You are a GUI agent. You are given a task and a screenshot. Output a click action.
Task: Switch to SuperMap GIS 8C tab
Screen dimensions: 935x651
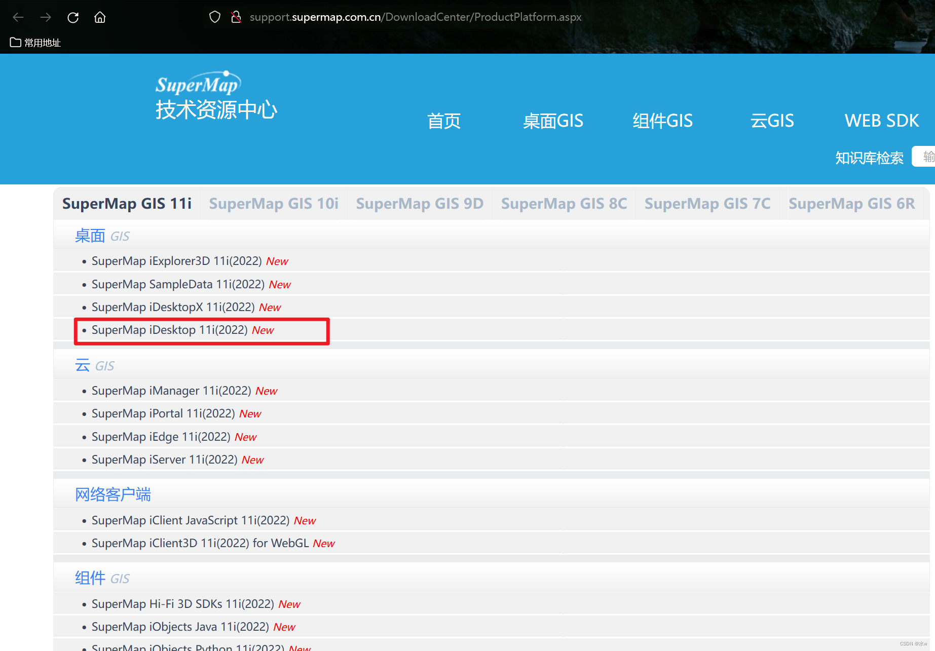(x=564, y=204)
